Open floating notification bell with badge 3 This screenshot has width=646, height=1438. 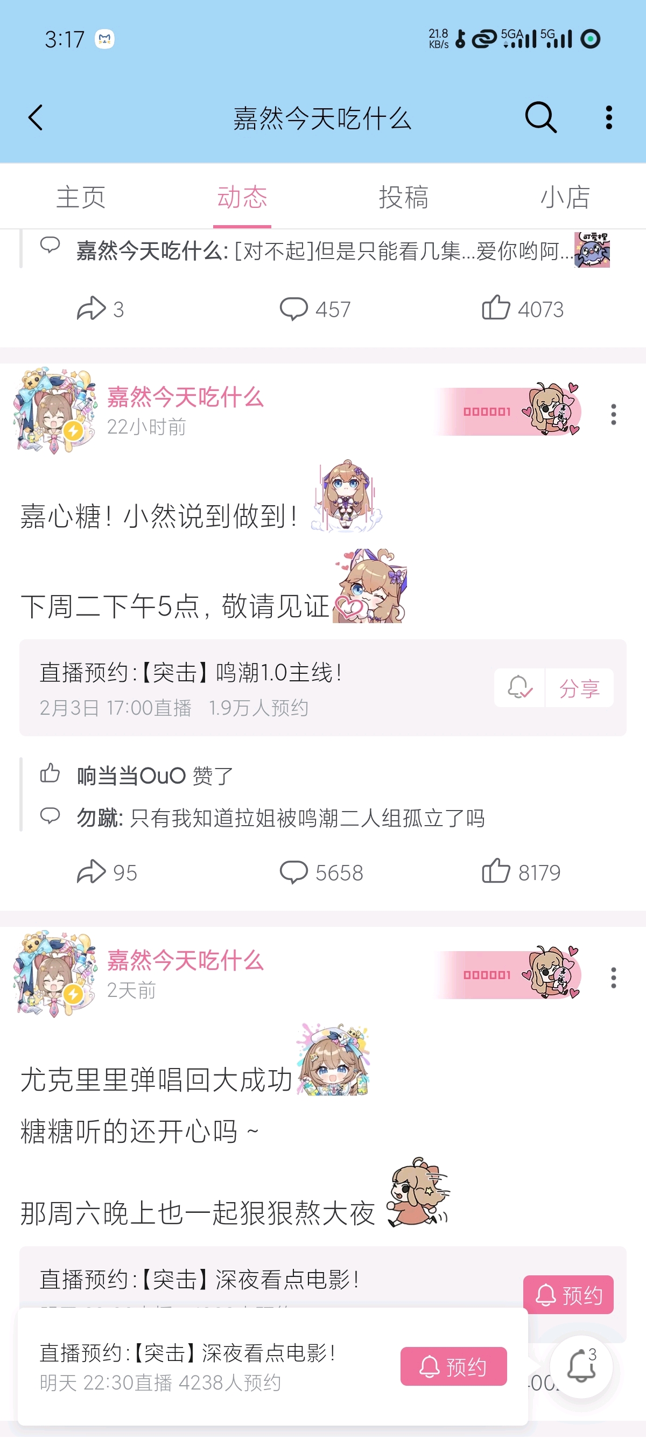[x=581, y=1366]
